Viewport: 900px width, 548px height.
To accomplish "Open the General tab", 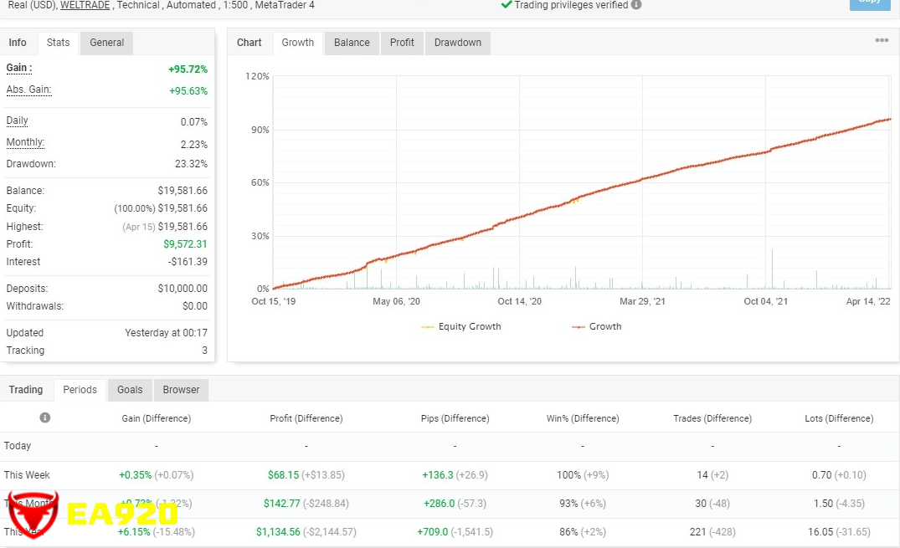I will [106, 43].
